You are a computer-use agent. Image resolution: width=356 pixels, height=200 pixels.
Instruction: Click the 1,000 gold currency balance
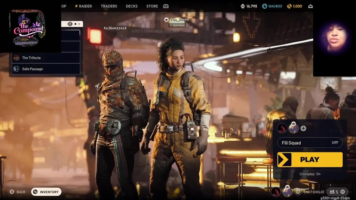(x=297, y=6)
